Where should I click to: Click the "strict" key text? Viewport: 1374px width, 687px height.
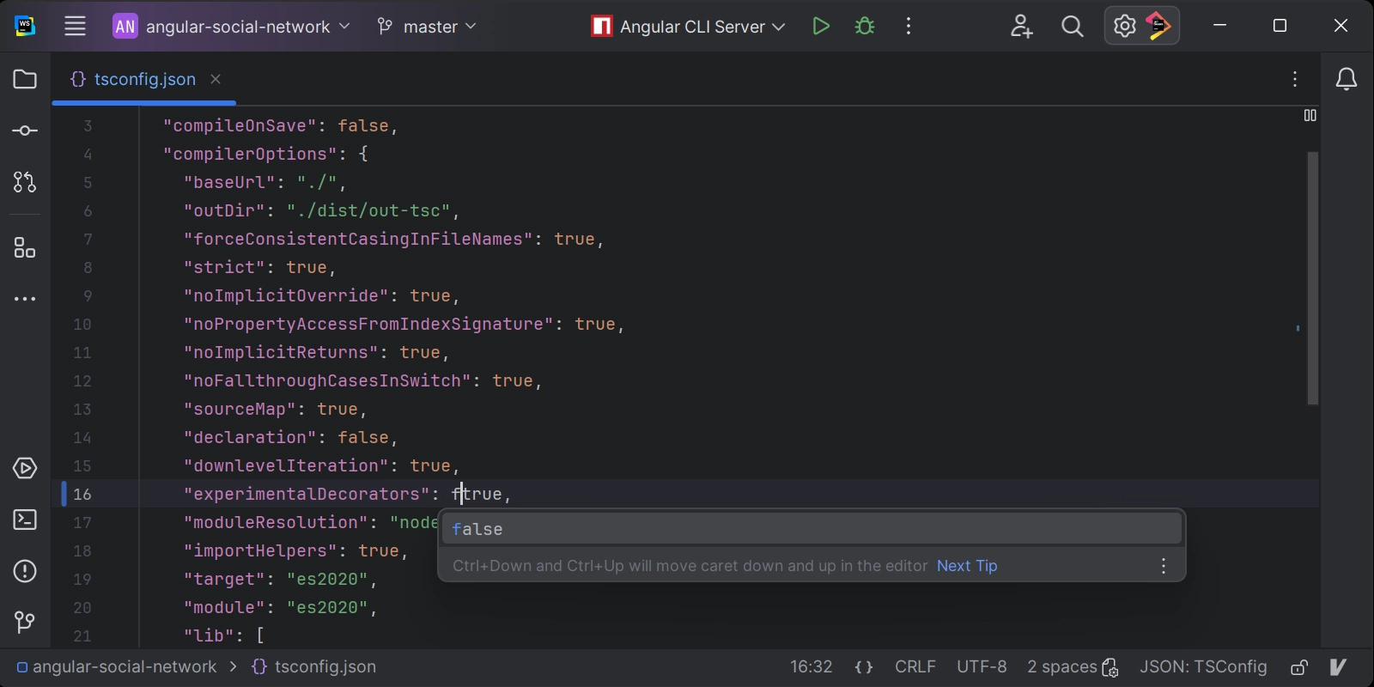tap(224, 267)
